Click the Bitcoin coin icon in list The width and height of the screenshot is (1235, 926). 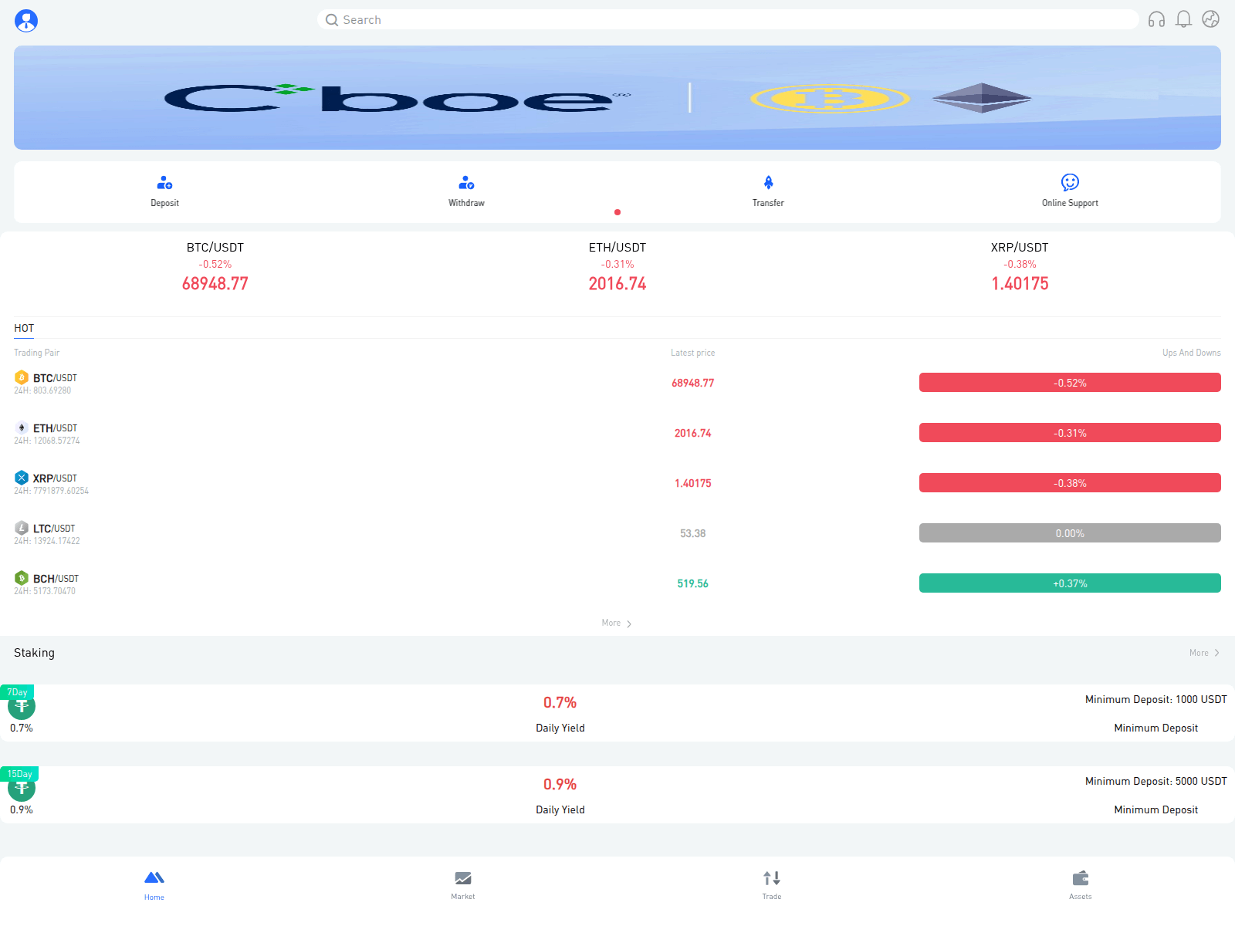point(22,377)
